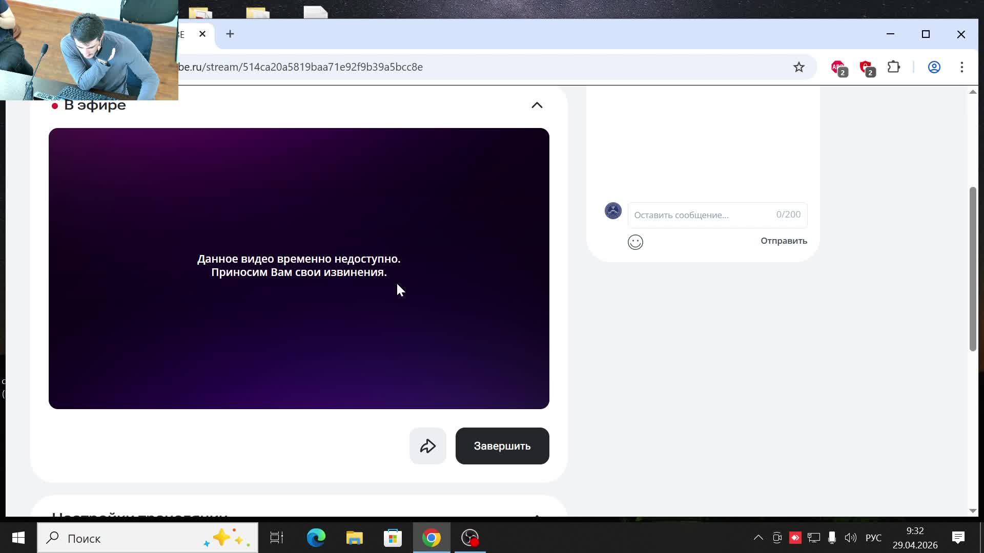Open a new browser tab
984x553 pixels.
pyautogui.click(x=230, y=34)
